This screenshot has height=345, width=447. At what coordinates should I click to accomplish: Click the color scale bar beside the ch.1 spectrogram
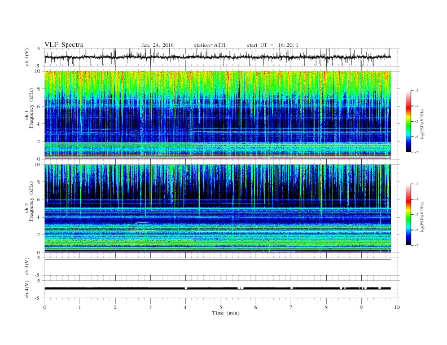pyautogui.click(x=409, y=121)
